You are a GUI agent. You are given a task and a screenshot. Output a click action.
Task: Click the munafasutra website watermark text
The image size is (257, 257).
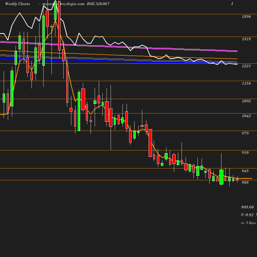tap(63, 4)
